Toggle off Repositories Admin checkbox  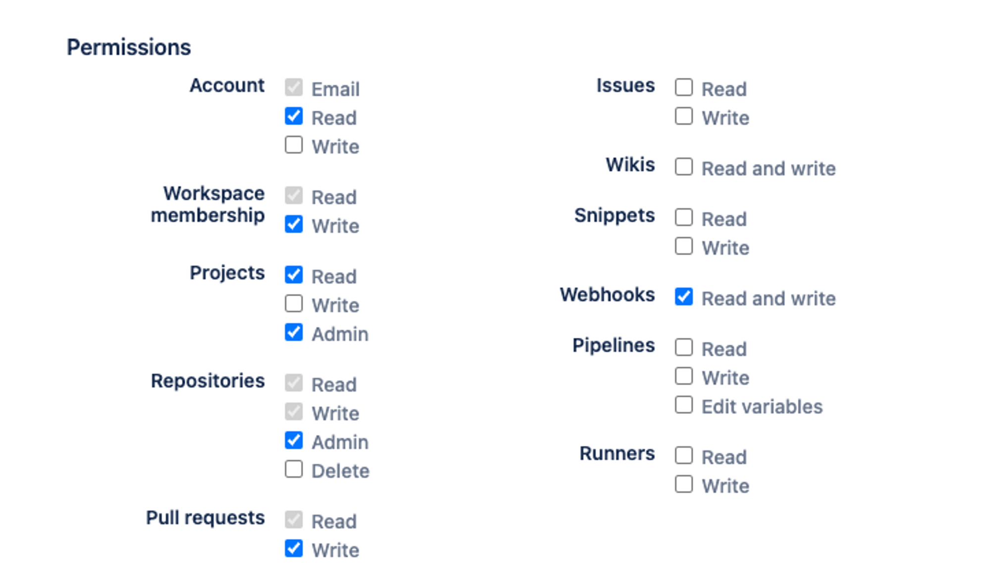point(294,440)
